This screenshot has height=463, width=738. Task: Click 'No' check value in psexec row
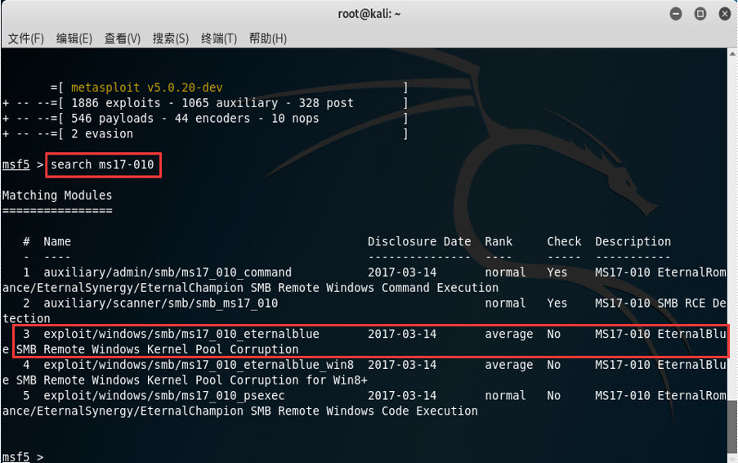(553, 396)
